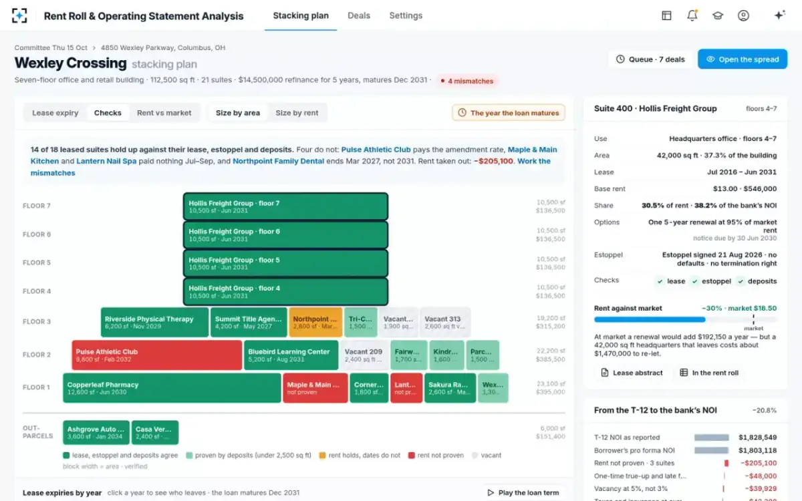Click the app logo icon
802x501 pixels.
pos(20,15)
